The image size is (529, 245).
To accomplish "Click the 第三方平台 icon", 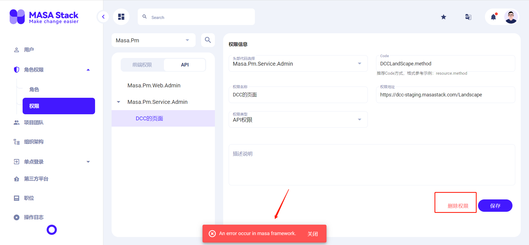I will [x=17, y=179].
